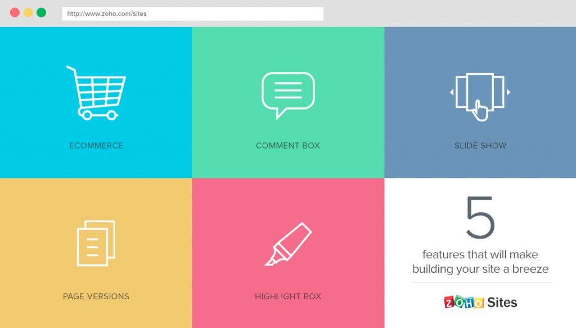The height and width of the screenshot is (328, 576).
Task: Open the COMMENT BOX label link
Action: tap(288, 146)
